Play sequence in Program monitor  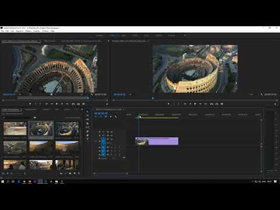195,104
